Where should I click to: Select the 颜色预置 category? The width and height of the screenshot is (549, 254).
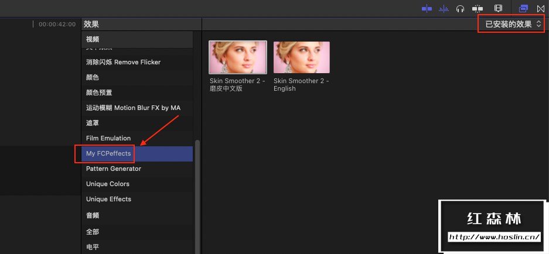[x=137, y=92]
